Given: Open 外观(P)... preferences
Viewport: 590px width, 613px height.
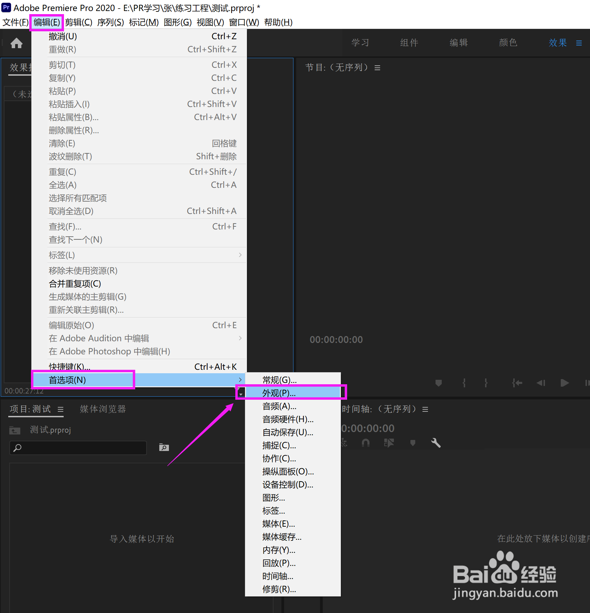Looking at the screenshot, I should point(293,393).
